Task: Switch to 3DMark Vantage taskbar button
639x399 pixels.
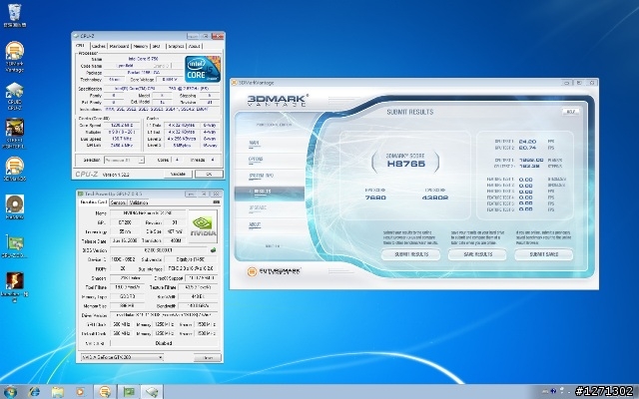Action: pos(105,392)
